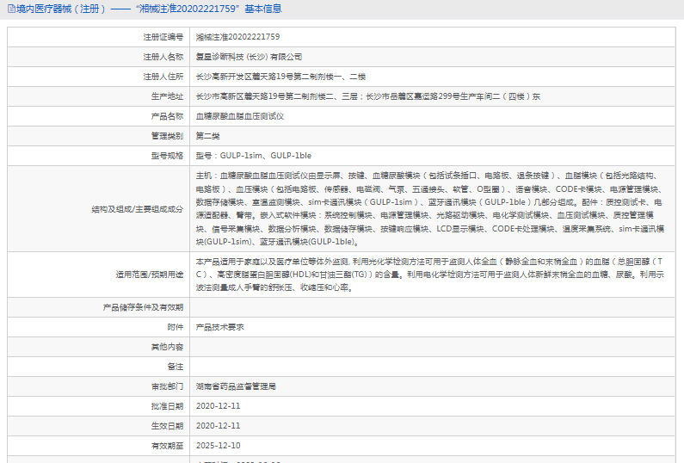
Task: Click the '结构及组成/主要组成成分' label
Action: pyautogui.click(x=138, y=209)
